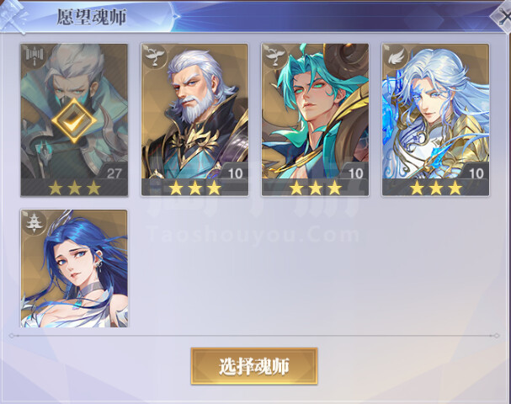Uncheck the golden checkmark on masked character

pyautogui.click(x=74, y=120)
